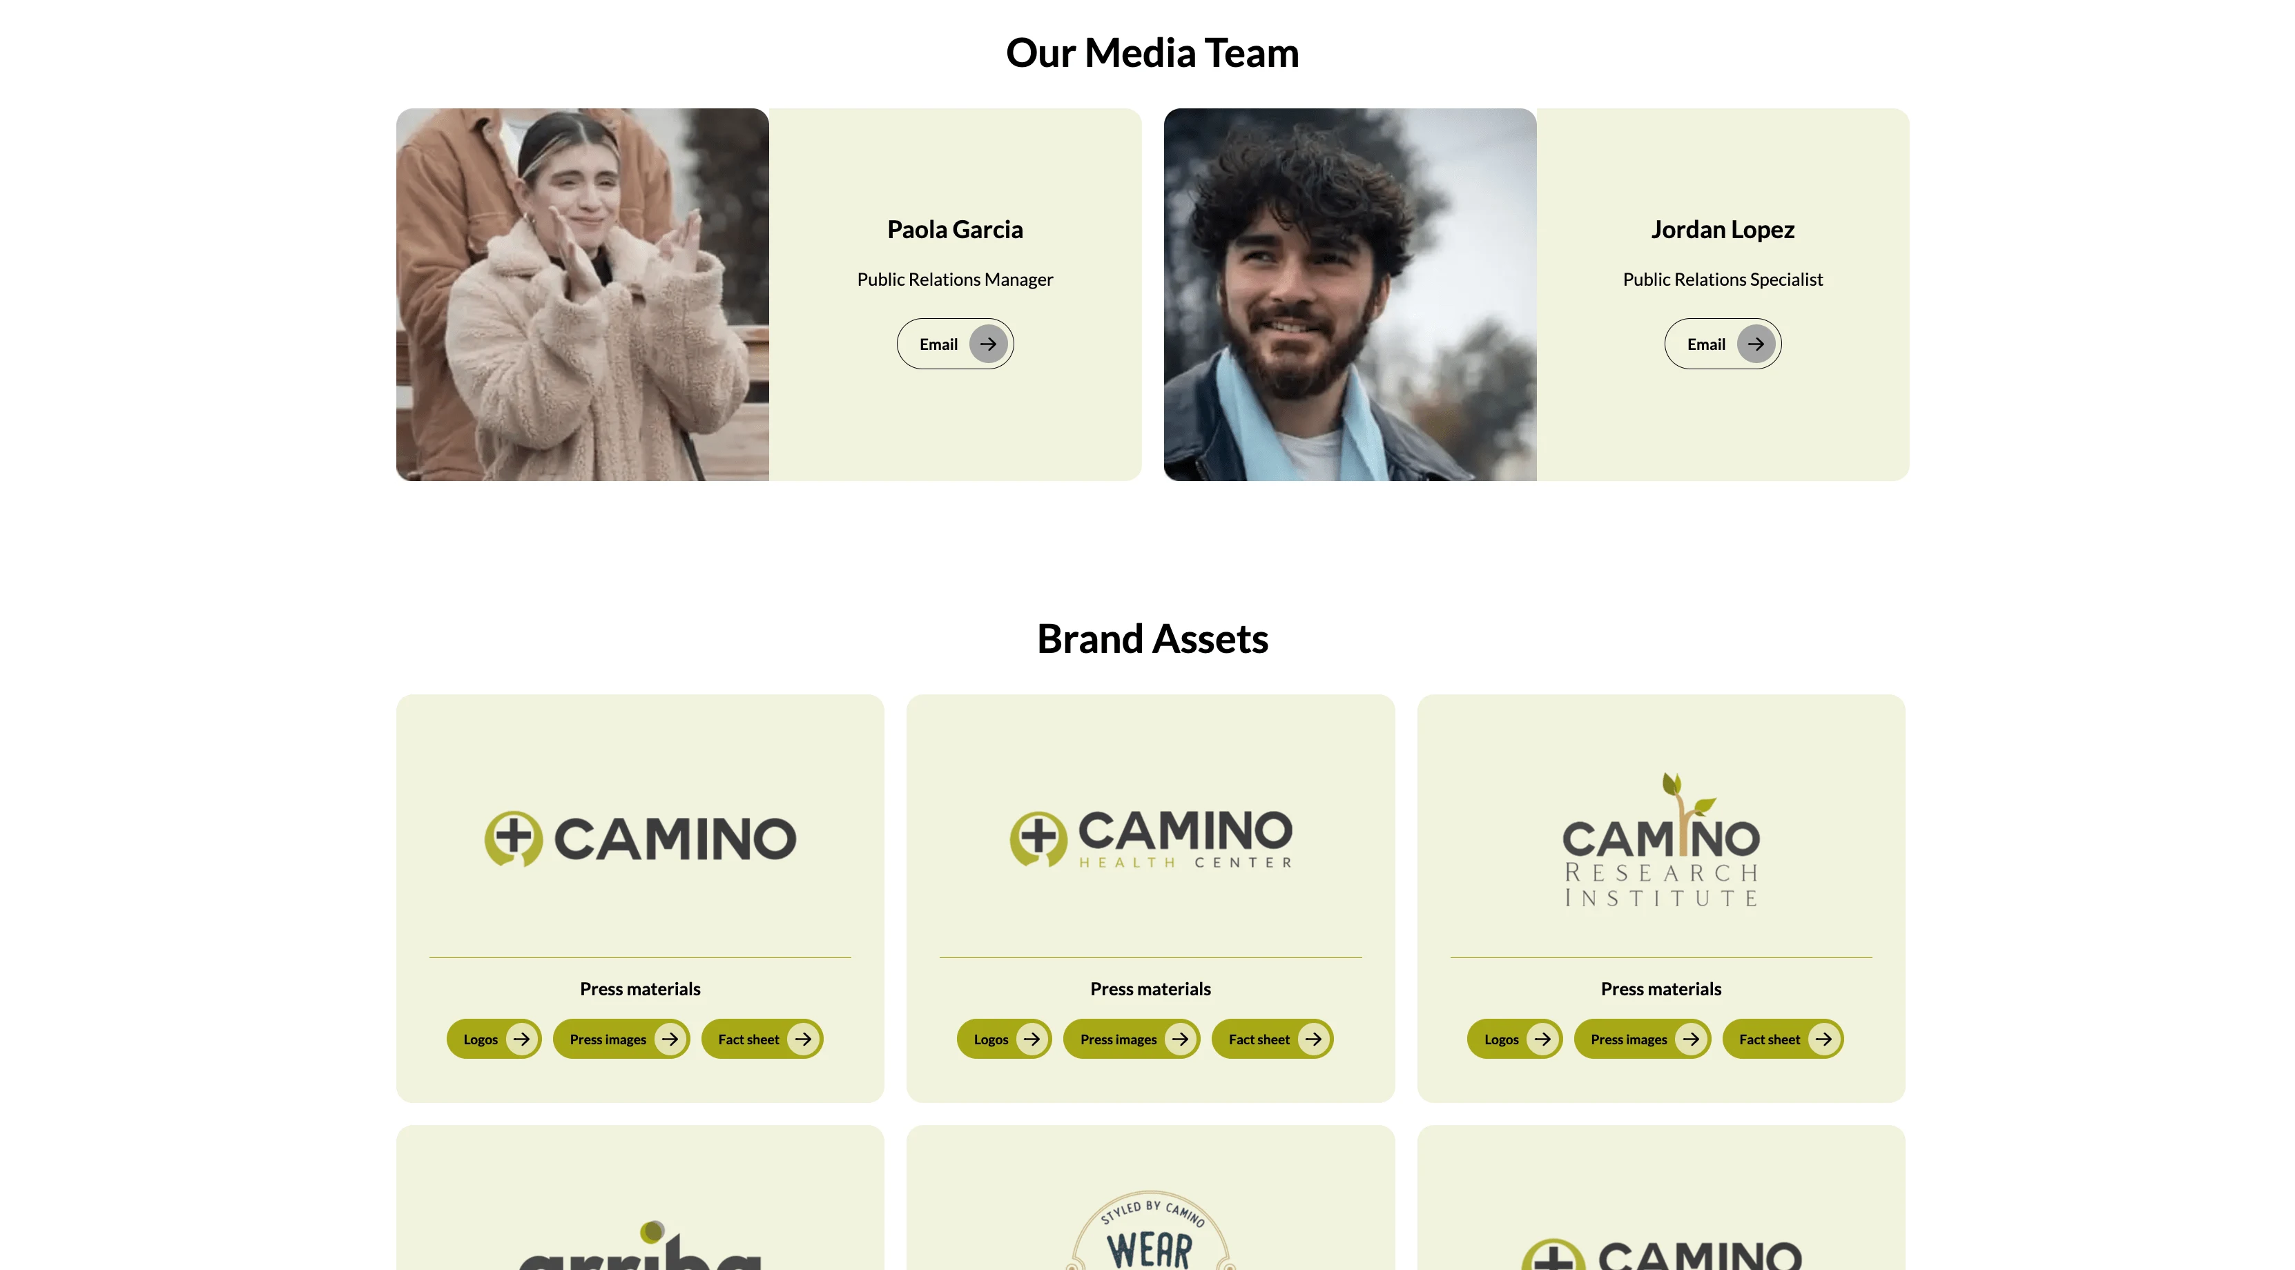Click the Press images arrow icon on the Camino card

click(x=670, y=1039)
